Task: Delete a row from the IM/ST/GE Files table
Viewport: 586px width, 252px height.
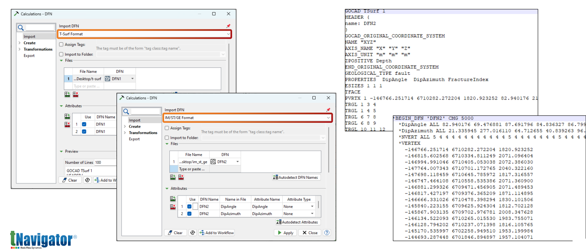Action: click(181, 177)
